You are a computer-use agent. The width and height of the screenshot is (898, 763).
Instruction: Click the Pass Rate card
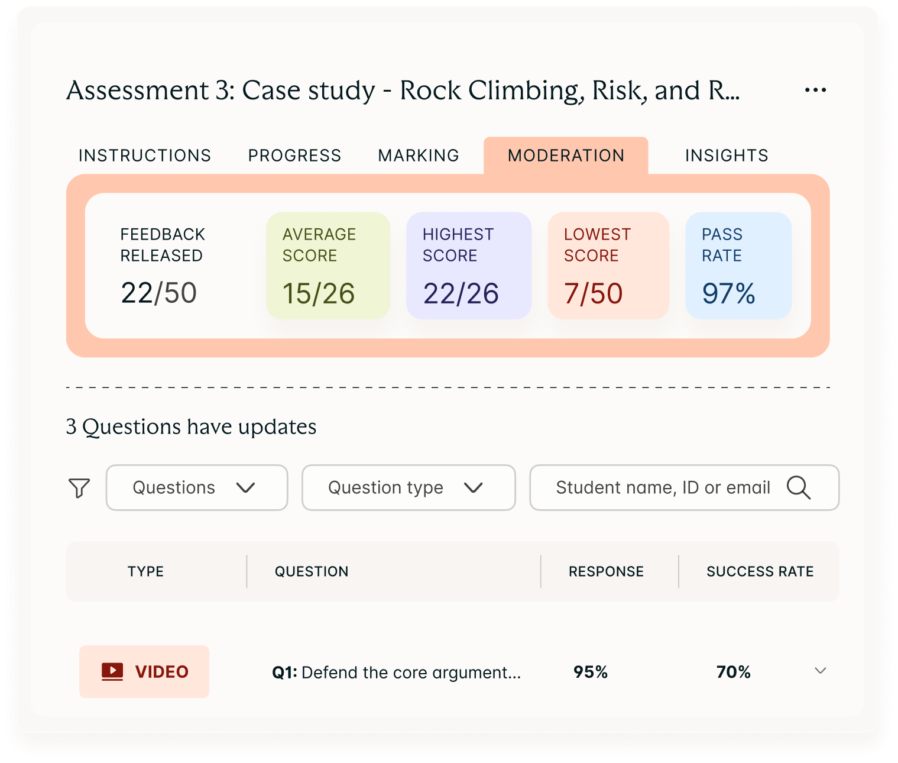point(738,266)
